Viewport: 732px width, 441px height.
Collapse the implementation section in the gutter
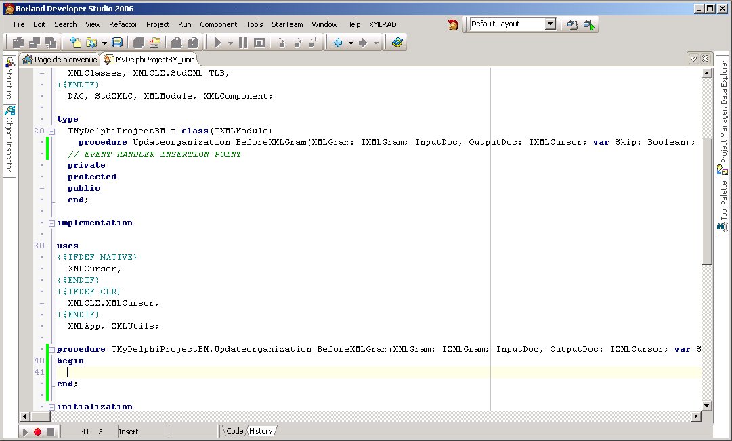[51, 223]
